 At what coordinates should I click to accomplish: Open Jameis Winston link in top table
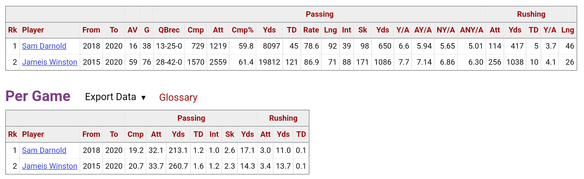[x=50, y=62]
